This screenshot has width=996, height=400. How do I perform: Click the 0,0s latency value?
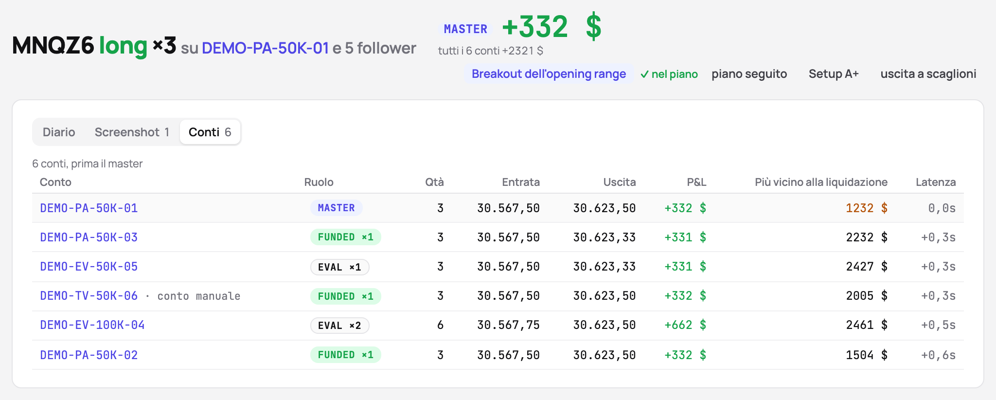pyautogui.click(x=942, y=208)
